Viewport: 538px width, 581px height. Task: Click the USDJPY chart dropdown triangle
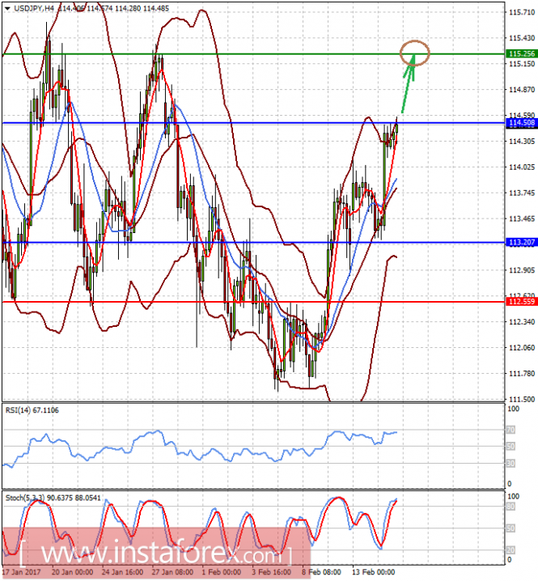pos(7,9)
